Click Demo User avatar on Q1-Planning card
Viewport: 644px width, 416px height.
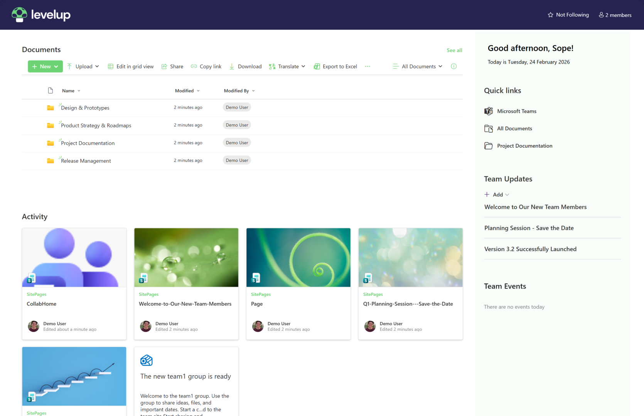[370, 326]
